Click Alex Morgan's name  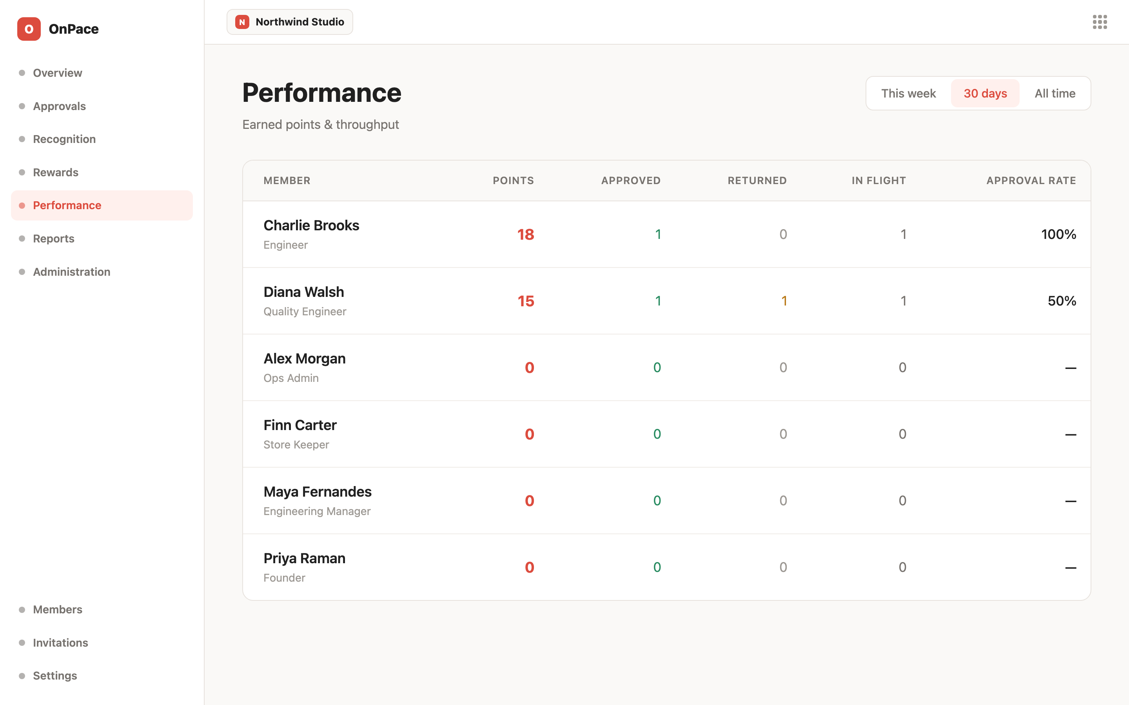[x=304, y=358]
